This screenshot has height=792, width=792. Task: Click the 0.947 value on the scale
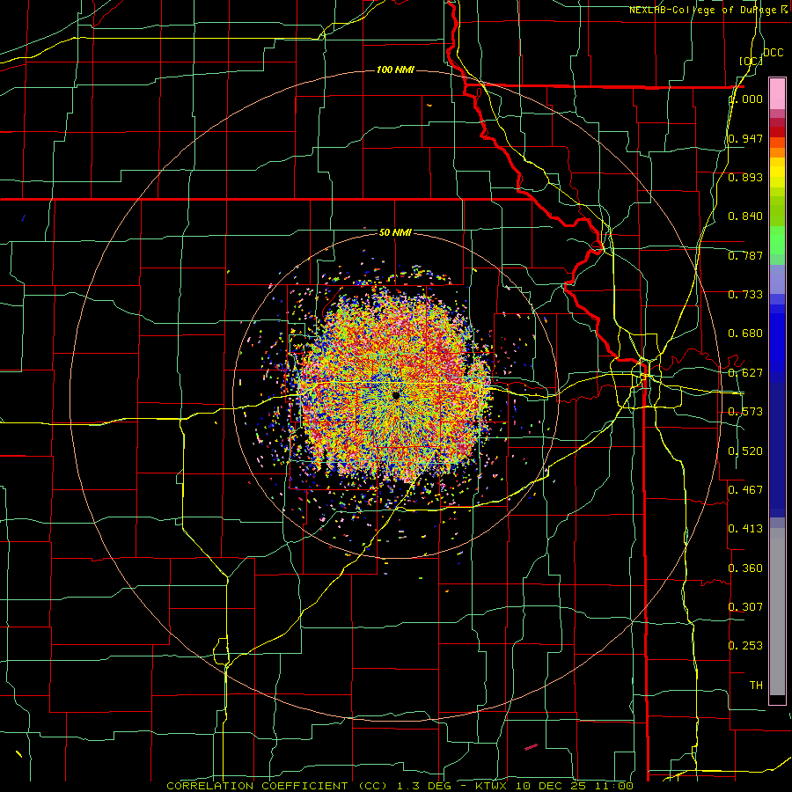(745, 138)
